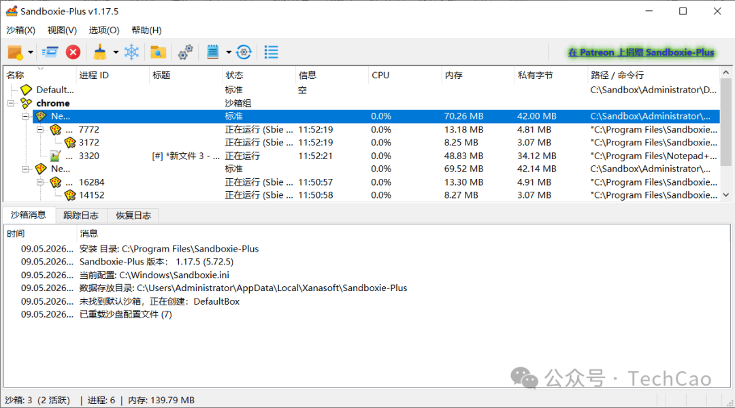Click the broom cleanup icon

(x=99, y=52)
